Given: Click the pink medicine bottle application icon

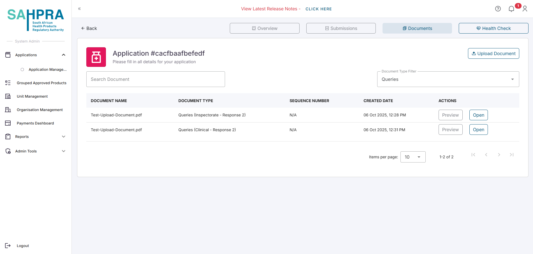Looking at the screenshot, I should coord(96,57).
